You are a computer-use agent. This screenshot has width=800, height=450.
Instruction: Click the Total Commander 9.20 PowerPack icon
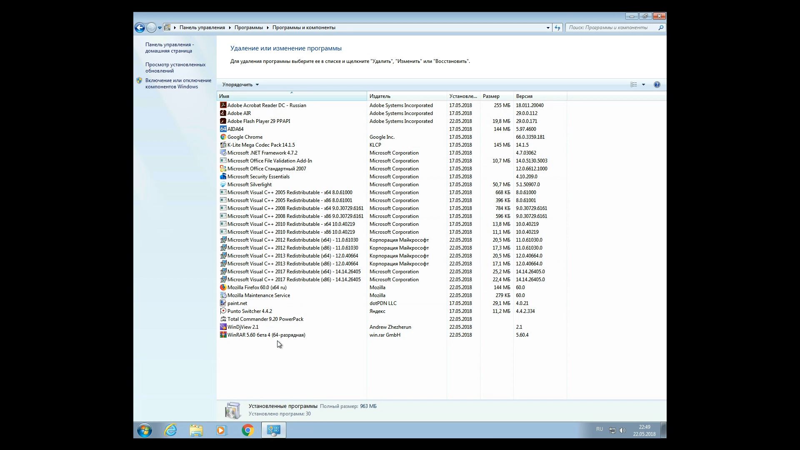click(x=223, y=319)
